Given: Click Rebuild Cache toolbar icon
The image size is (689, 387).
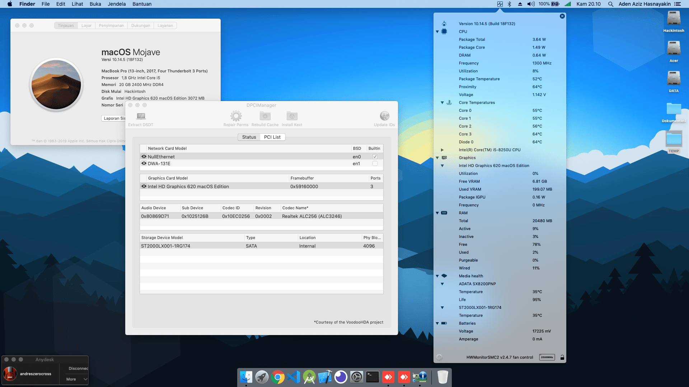Looking at the screenshot, I should [265, 116].
